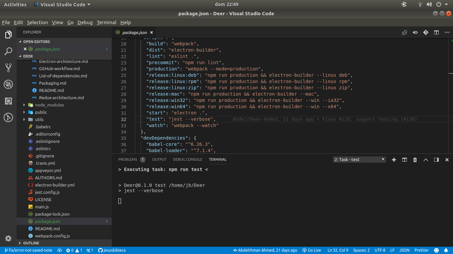Open the Extensions view
This screenshot has width=453, height=254.
[8, 101]
